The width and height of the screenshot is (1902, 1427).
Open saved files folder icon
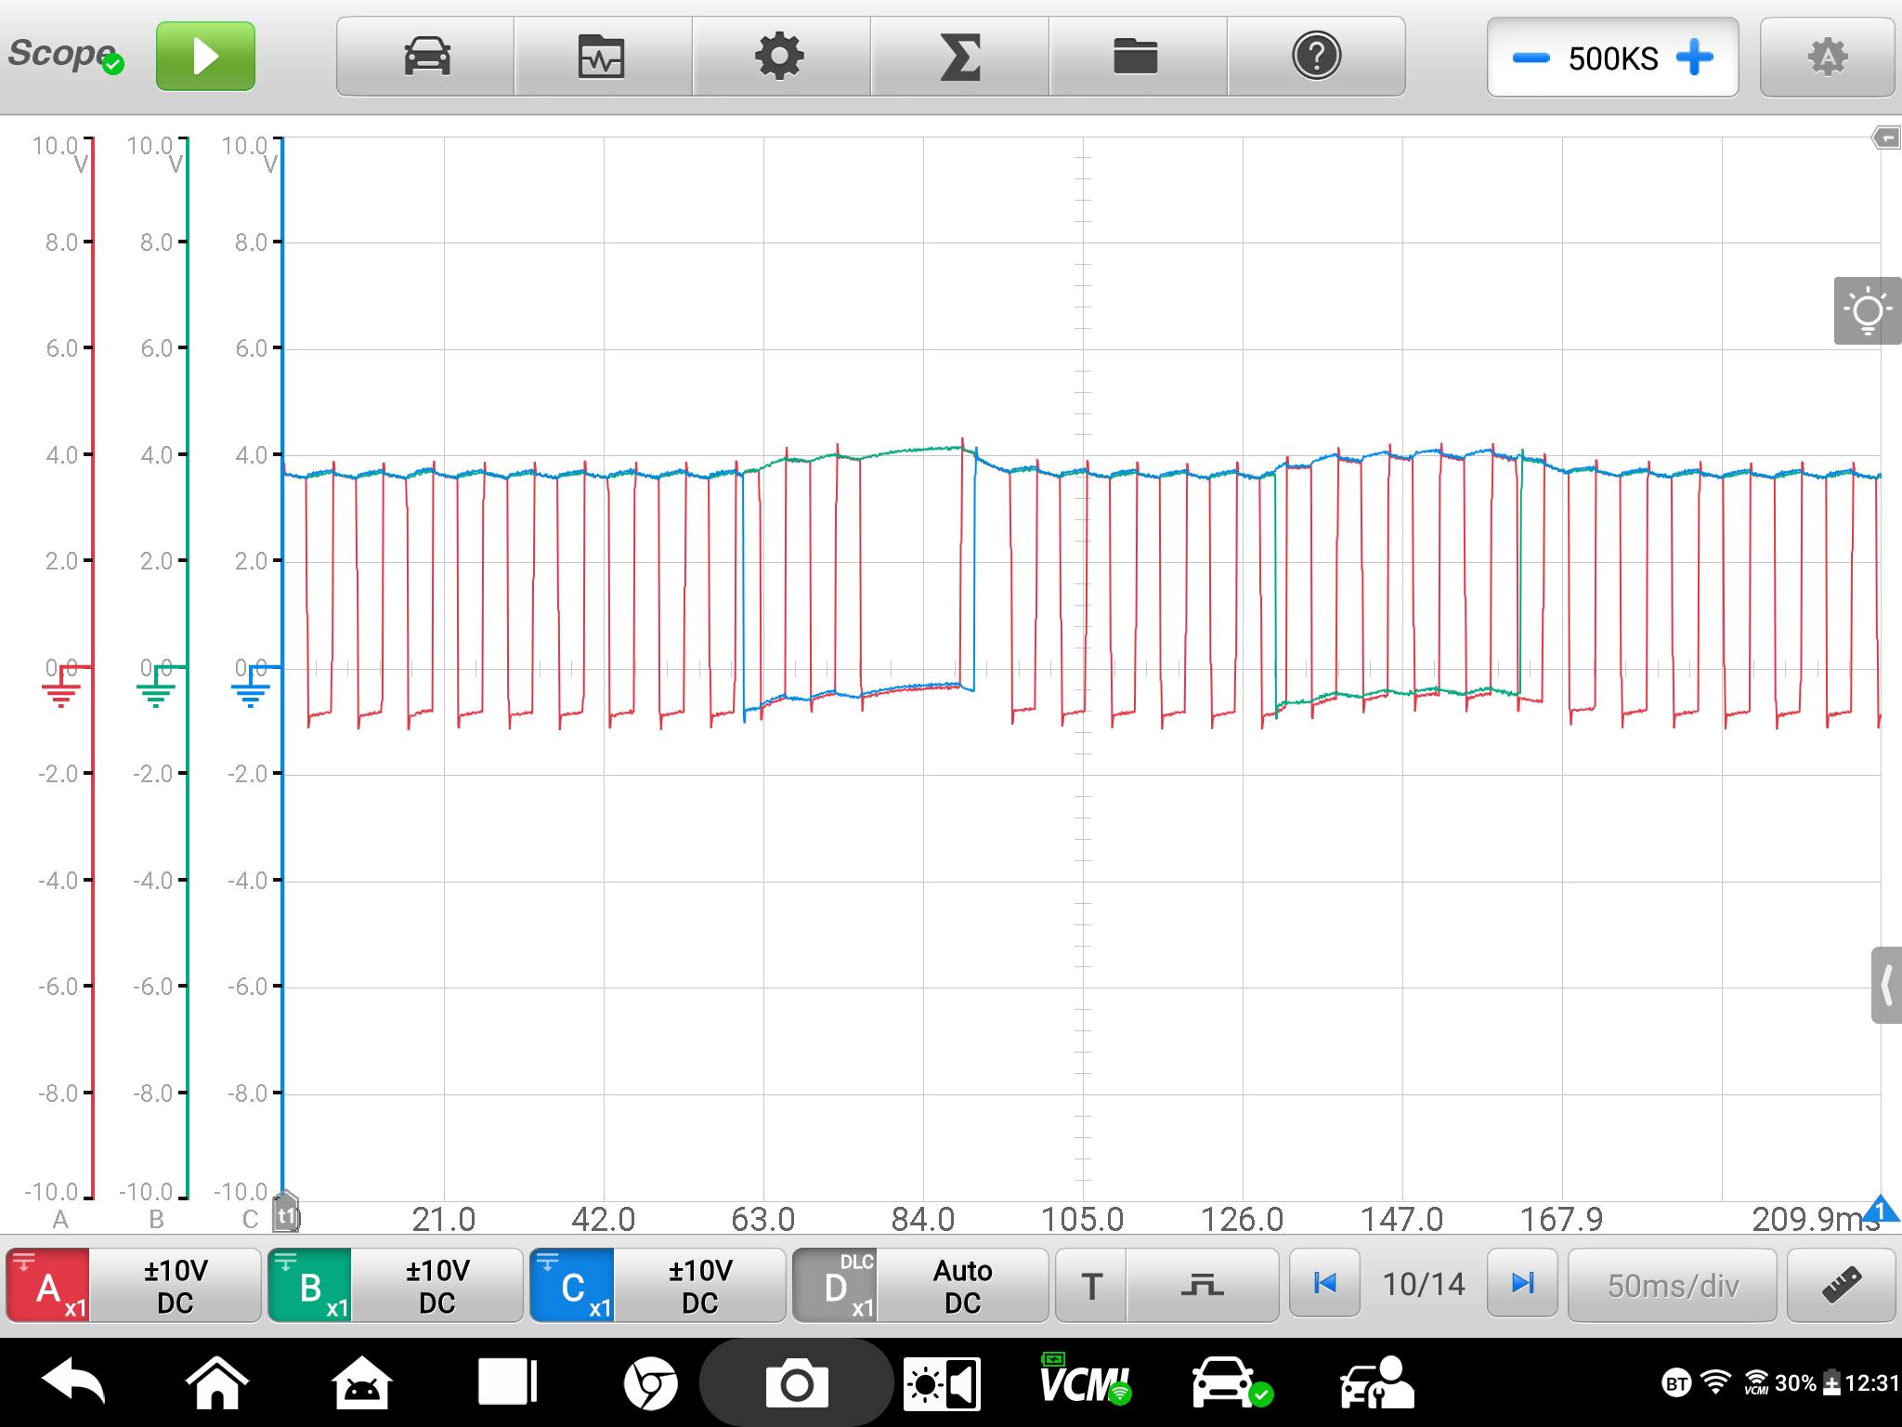coord(1136,57)
